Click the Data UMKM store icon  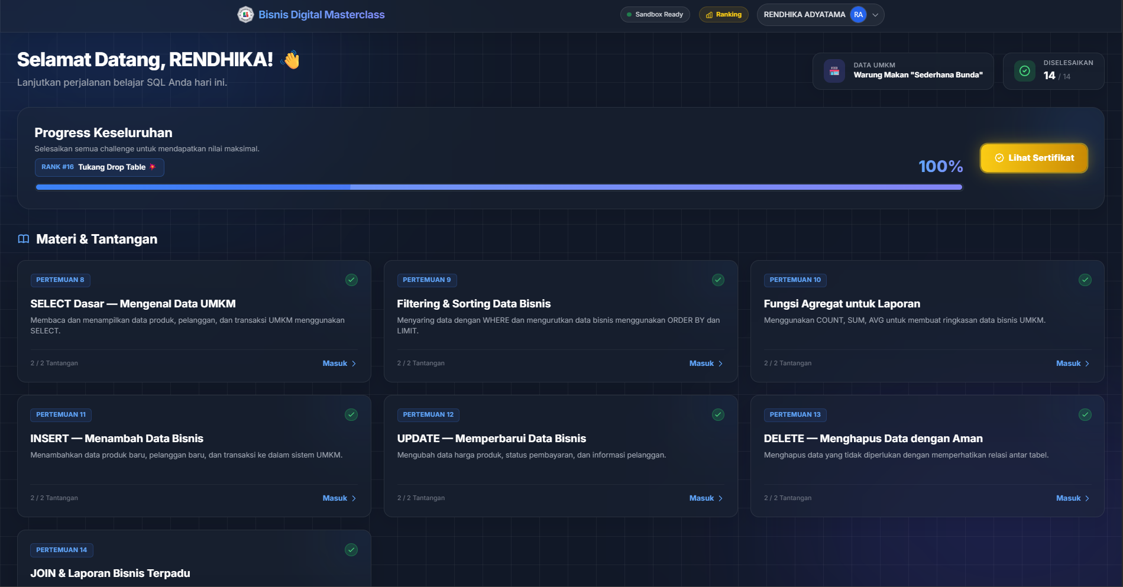click(834, 71)
